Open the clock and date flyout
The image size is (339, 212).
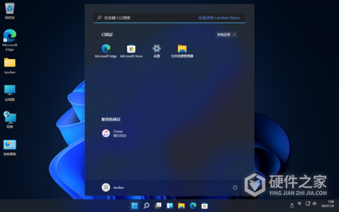click(x=328, y=204)
